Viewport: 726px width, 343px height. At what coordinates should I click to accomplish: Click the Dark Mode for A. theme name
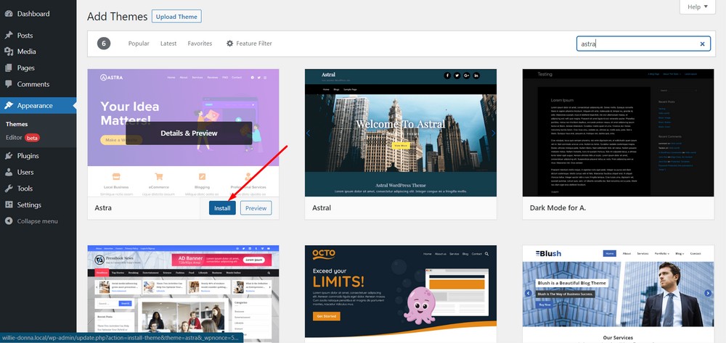tap(558, 208)
